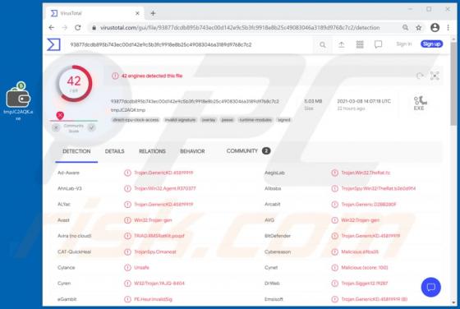Image resolution: width=460 pixels, height=309 pixels.
Task: Open the upload file icon
Action: (x=341, y=44)
